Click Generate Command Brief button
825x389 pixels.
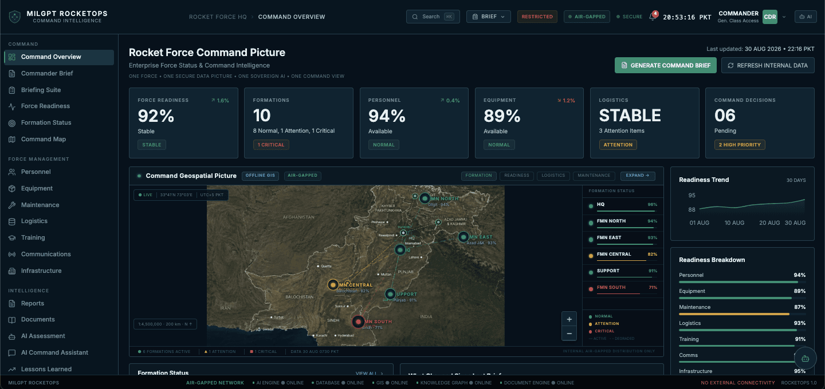tap(666, 65)
